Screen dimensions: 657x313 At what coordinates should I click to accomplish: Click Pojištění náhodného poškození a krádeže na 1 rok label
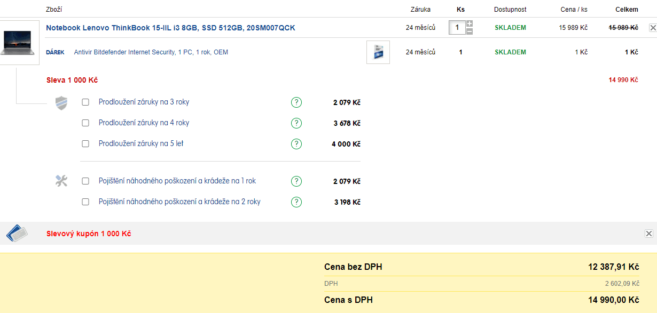[177, 181]
